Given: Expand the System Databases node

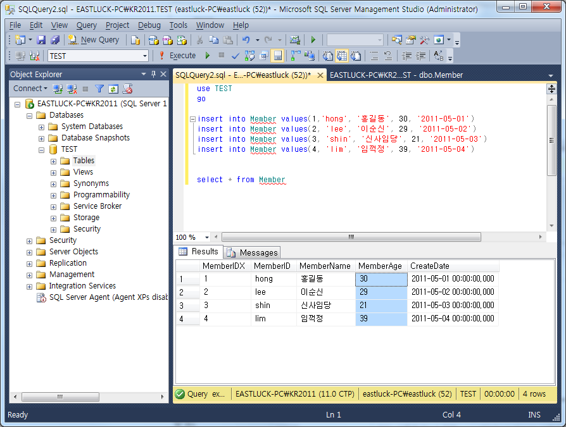Looking at the screenshot, I should (41, 127).
